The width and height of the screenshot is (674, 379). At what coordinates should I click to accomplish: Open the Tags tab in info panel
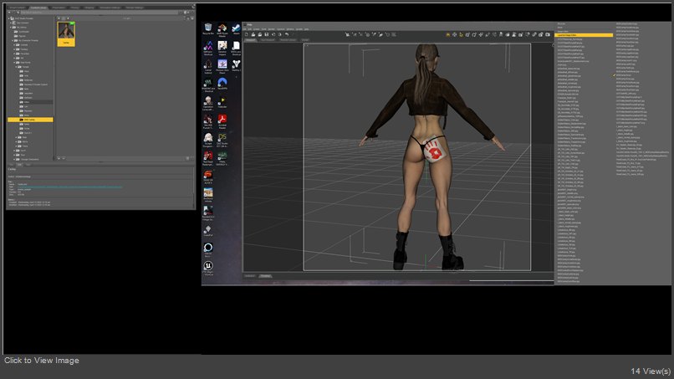tap(28, 165)
